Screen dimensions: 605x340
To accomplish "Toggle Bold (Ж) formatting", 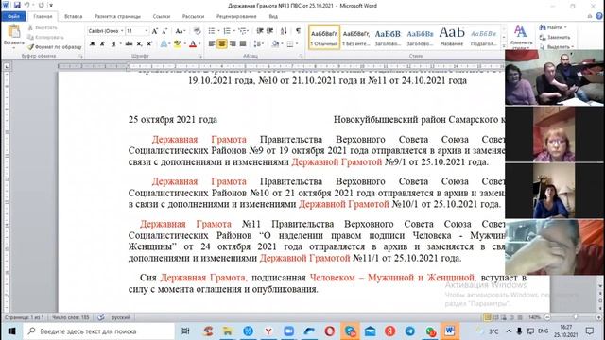I will (x=93, y=43).
